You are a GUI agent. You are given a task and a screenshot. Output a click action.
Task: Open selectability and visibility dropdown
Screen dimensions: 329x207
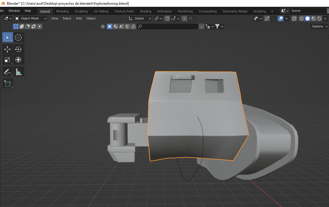coord(258,18)
